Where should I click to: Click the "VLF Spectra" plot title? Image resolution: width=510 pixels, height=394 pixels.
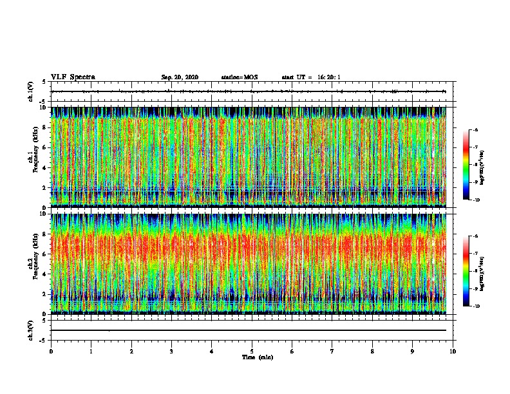73,77
